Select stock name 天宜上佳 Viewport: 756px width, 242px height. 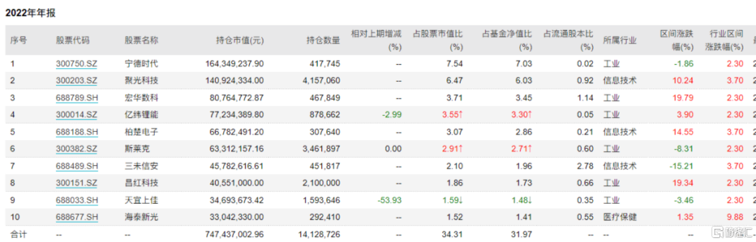point(141,200)
